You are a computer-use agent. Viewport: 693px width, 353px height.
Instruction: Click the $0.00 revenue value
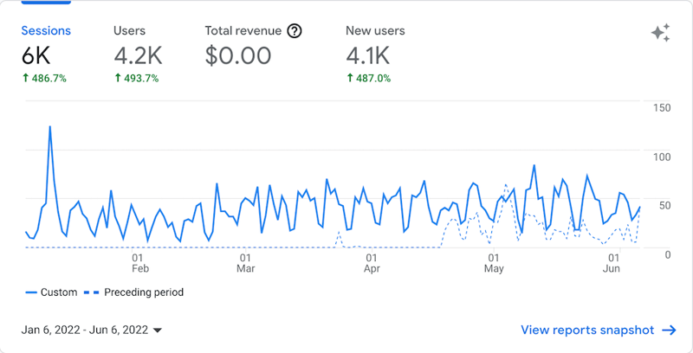[x=237, y=56]
